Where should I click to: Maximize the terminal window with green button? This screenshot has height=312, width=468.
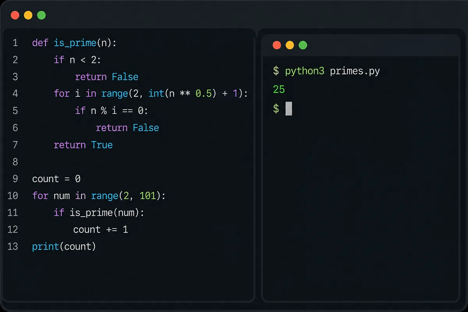point(303,45)
